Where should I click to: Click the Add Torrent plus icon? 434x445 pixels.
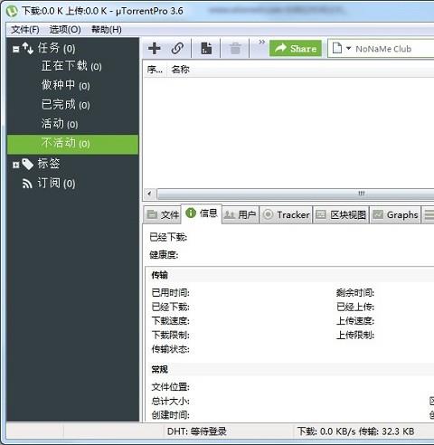click(x=155, y=48)
